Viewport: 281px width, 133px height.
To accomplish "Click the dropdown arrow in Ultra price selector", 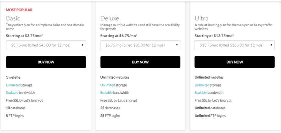I will coord(271,45).
